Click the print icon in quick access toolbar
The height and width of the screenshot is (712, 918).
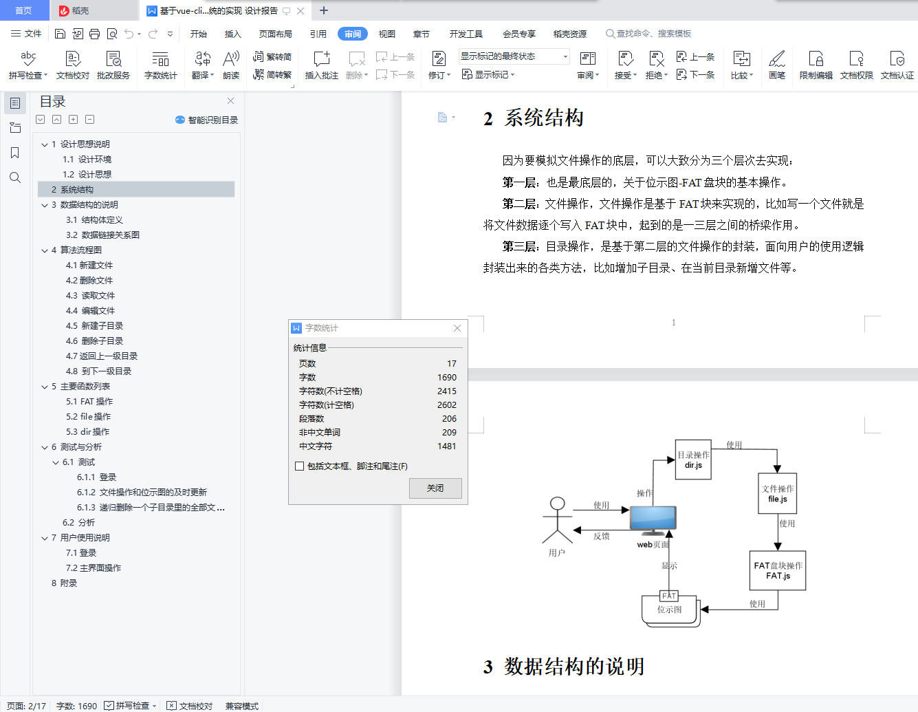(x=95, y=34)
